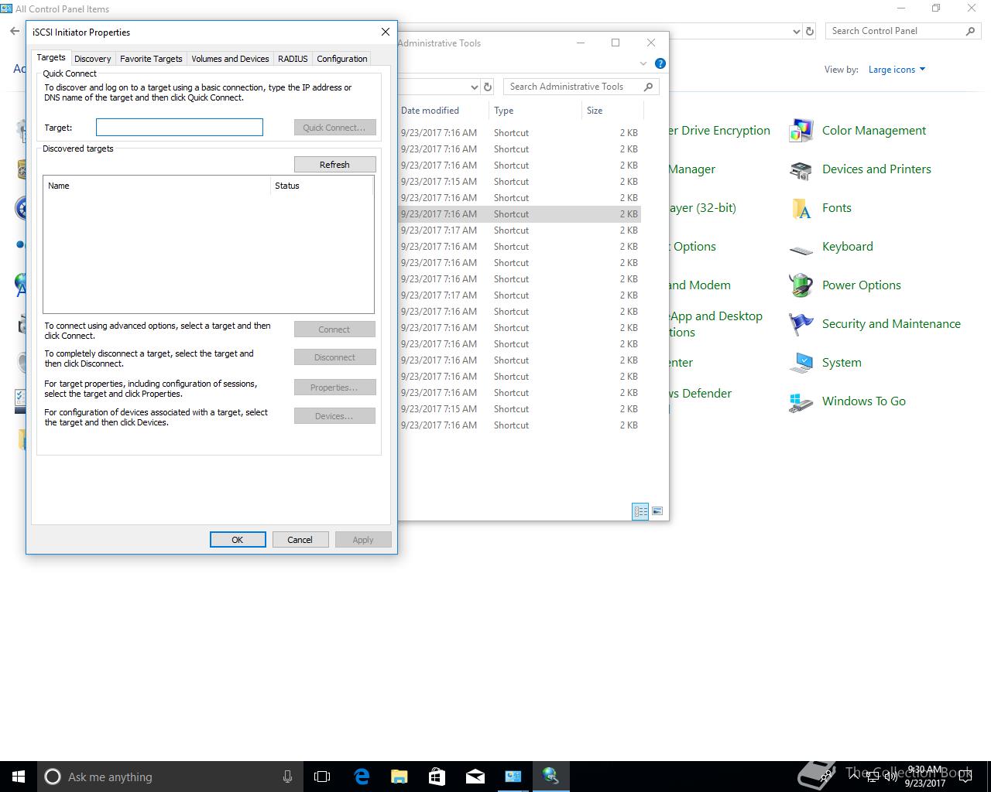Open Power Options battery icon
This screenshot has height=792, width=991.
[801, 285]
